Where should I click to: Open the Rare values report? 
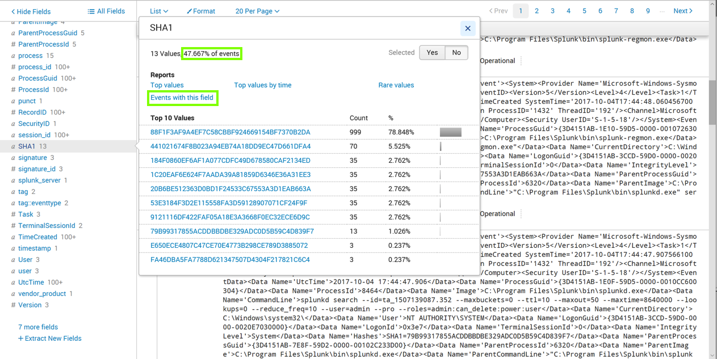(396, 85)
